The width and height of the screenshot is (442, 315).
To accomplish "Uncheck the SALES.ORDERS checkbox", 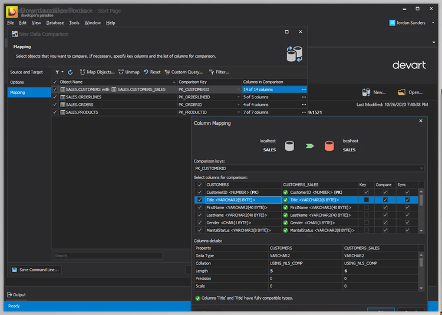I will coord(55,105).
